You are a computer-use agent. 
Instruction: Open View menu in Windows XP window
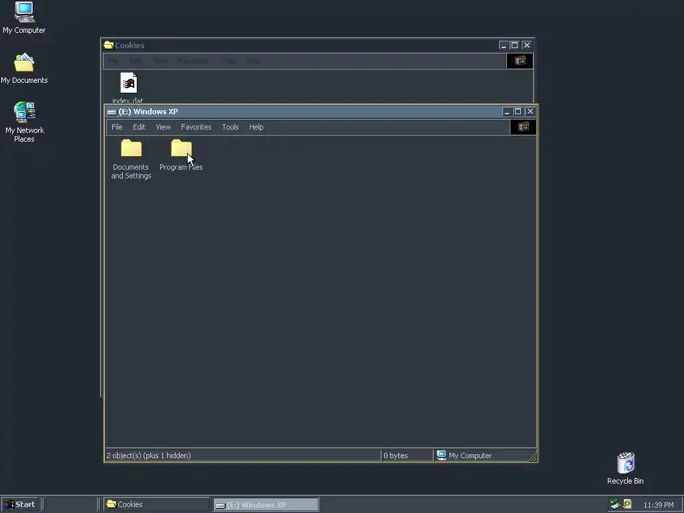[x=163, y=127]
